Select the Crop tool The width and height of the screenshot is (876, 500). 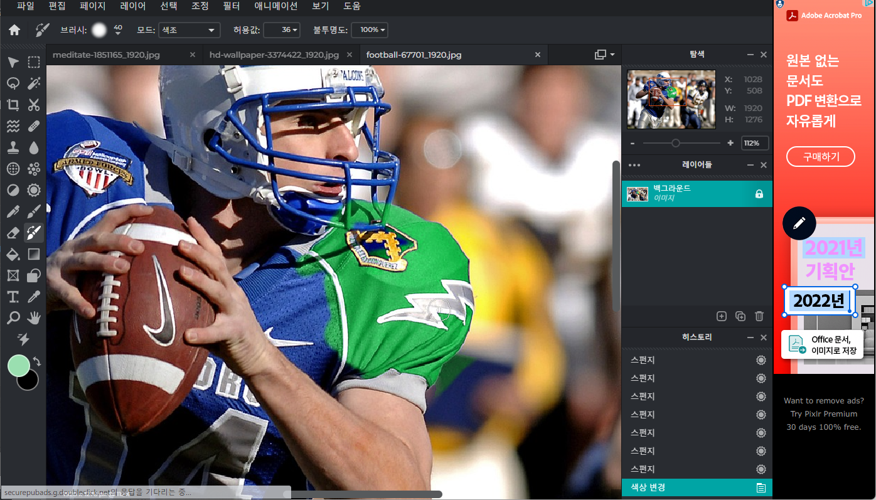click(13, 105)
